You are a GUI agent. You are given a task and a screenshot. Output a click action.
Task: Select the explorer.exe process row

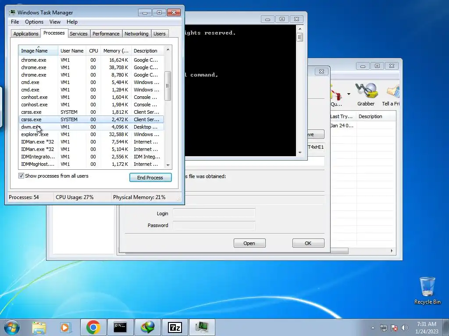click(x=91, y=134)
